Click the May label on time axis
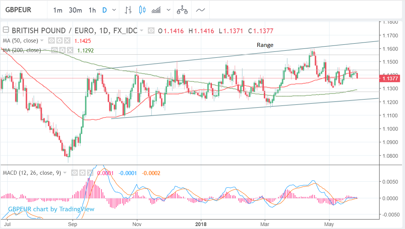405x229 pixels. pos(329,224)
